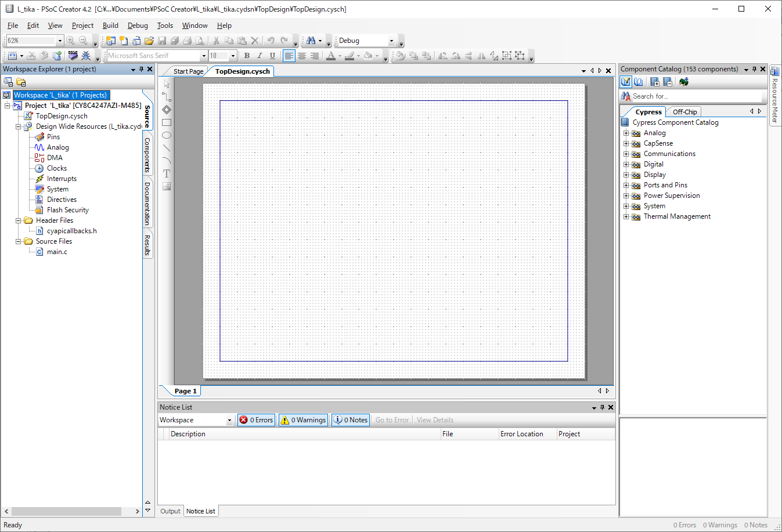
Task: Expand the Communications catalog category
Action: coord(626,154)
